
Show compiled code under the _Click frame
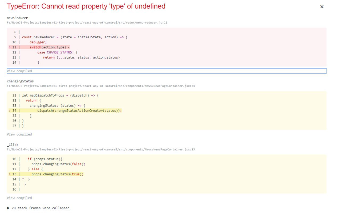click(x=19, y=198)
